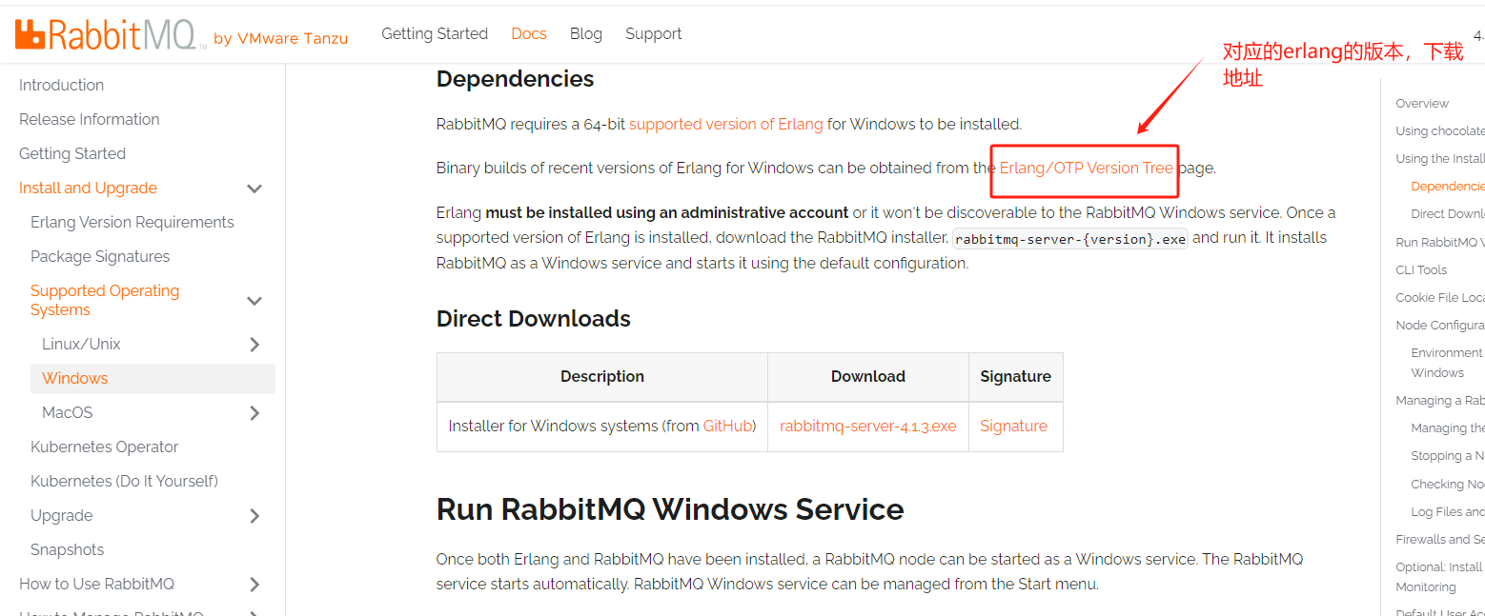This screenshot has width=1485, height=616.
Task: Open Erlang/OTP Version Tree link
Action: (x=1086, y=169)
